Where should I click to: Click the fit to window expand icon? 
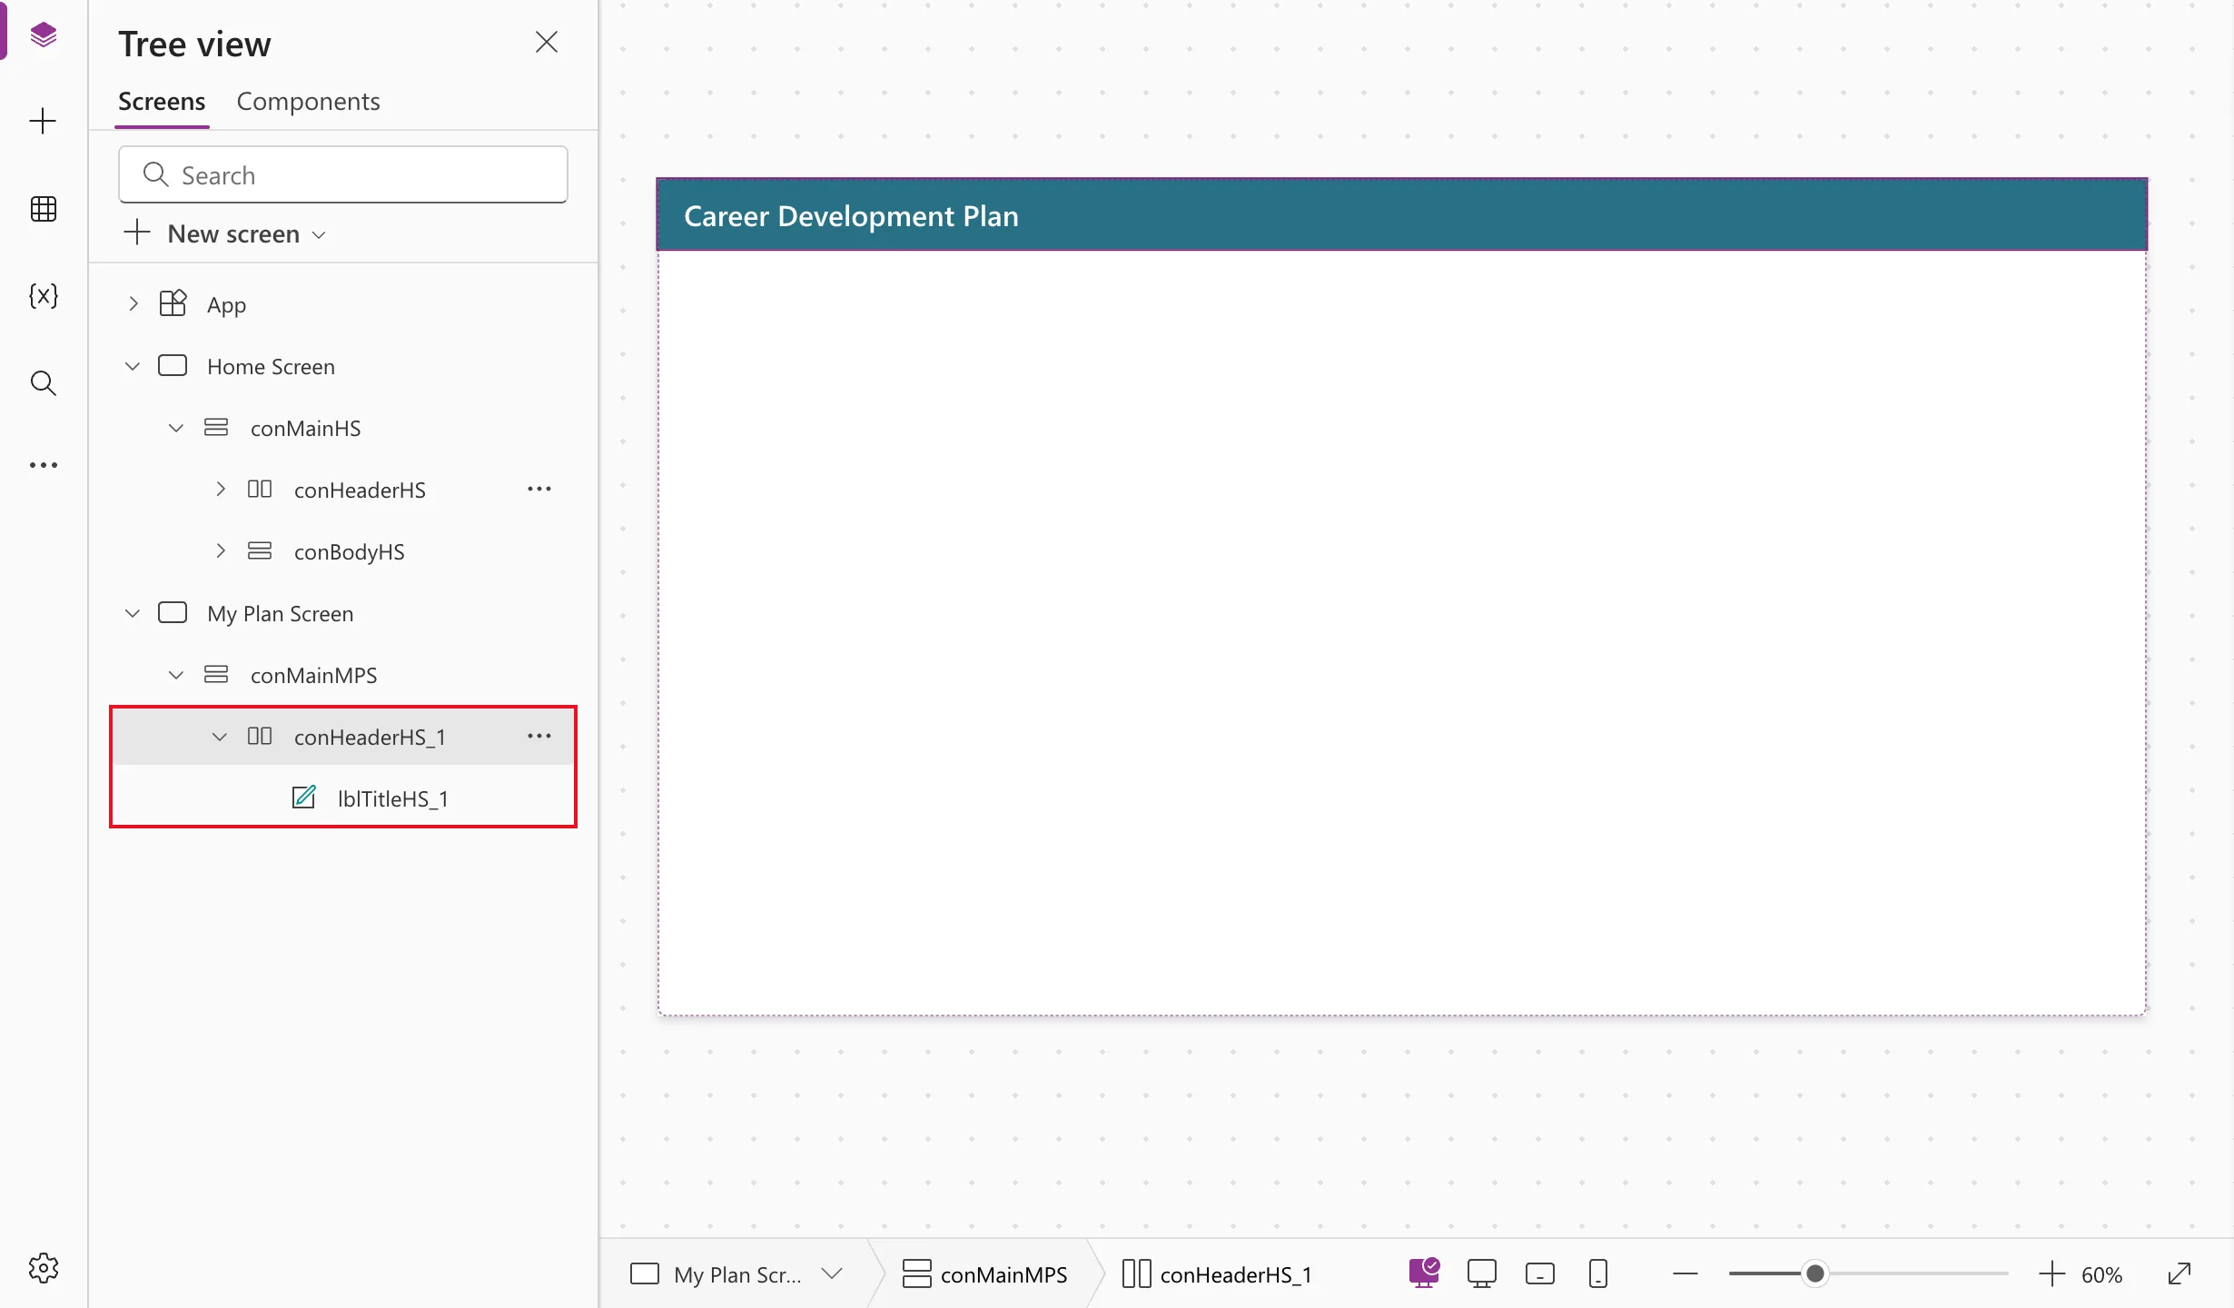(x=2180, y=1273)
